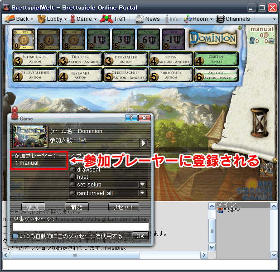
Task: Click the arrow button beside player count
Action: click(x=144, y=143)
